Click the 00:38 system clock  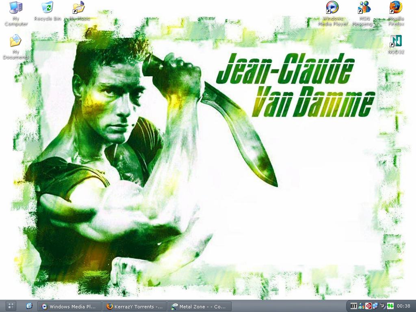click(x=403, y=306)
